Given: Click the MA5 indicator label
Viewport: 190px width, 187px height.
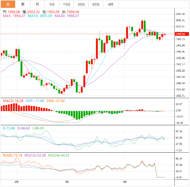Looking at the screenshot, I should coord(13,16).
